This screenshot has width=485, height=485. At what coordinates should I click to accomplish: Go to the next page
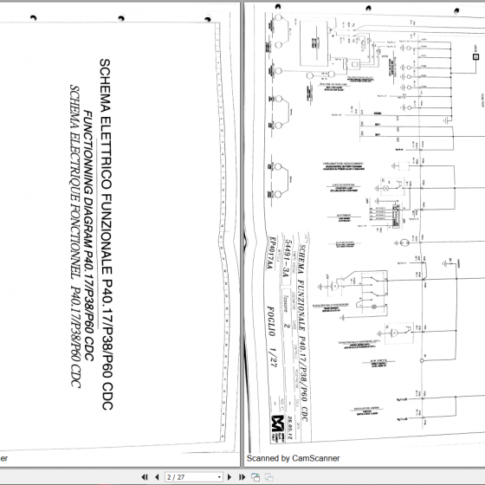pyautogui.click(x=230, y=477)
